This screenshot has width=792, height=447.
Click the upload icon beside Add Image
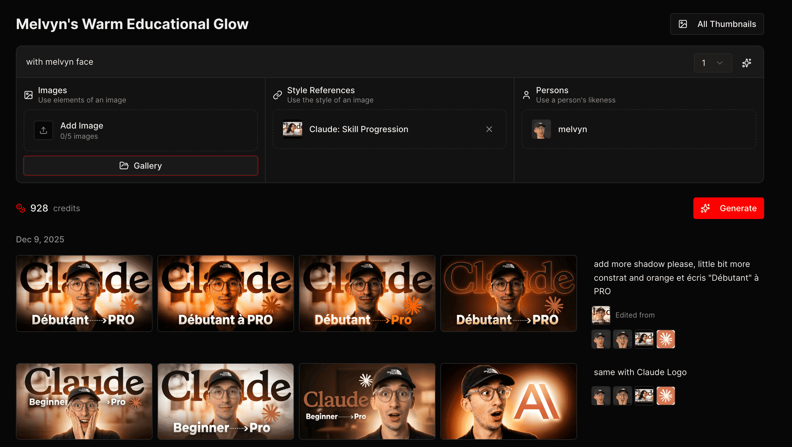(43, 130)
